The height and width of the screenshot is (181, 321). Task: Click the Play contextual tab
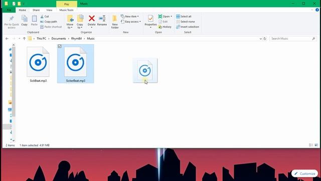click(x=67, y=4)
